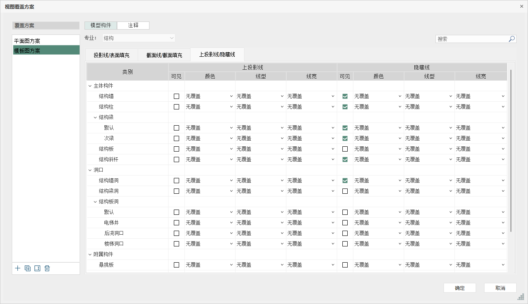Collapse the 主体构件 category group

click(90, 86)
